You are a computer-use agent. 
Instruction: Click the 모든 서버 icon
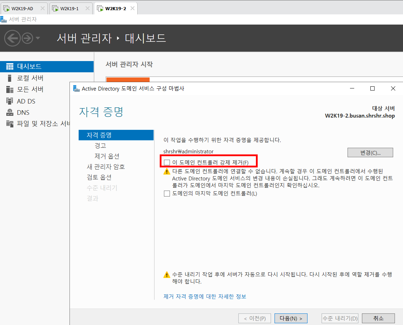tap(10, 89)
